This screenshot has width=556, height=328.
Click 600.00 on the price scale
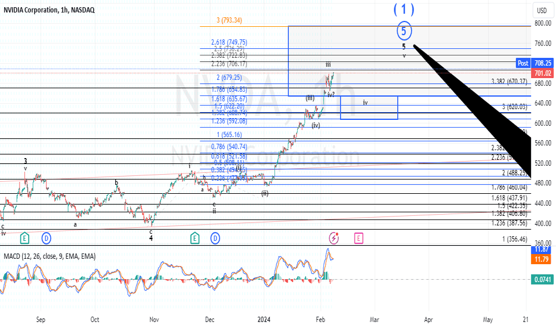coord(543,123)
